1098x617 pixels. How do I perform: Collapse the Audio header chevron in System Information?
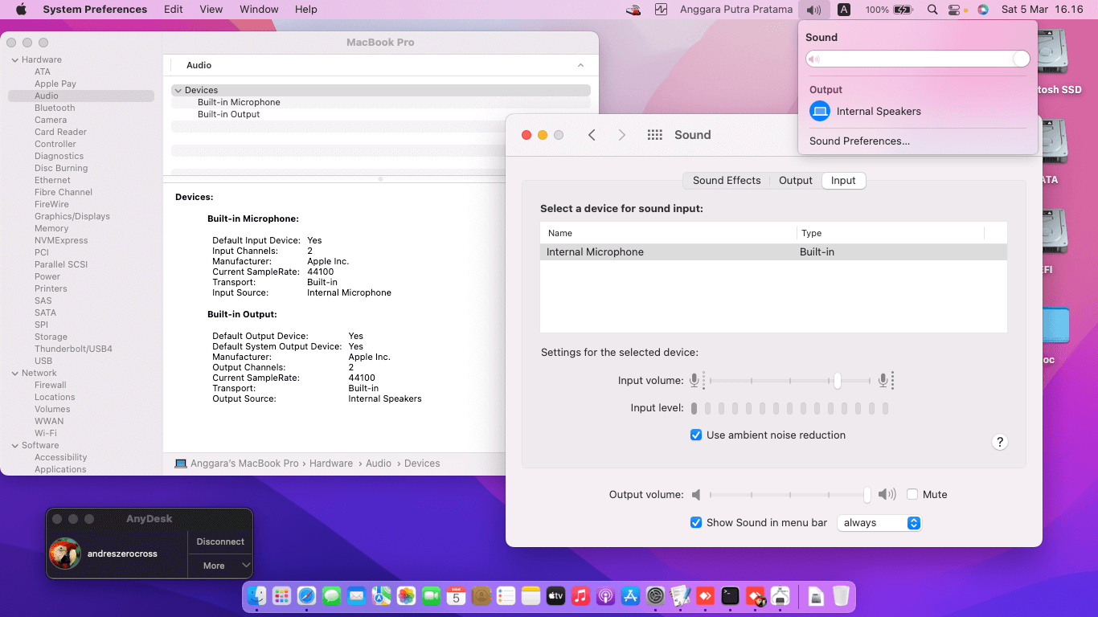pos(580,65)
